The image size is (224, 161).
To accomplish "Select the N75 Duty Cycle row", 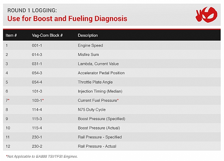I will click(112, 110).
